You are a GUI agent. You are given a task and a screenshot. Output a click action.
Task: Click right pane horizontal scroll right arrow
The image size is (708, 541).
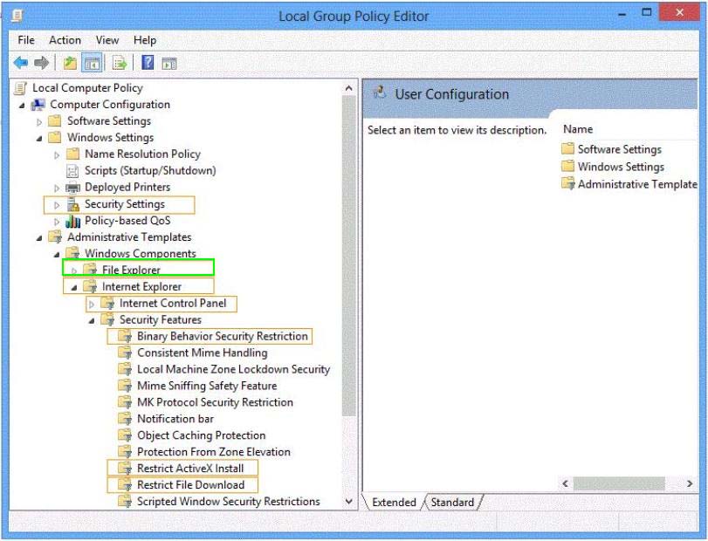(690, 483)
